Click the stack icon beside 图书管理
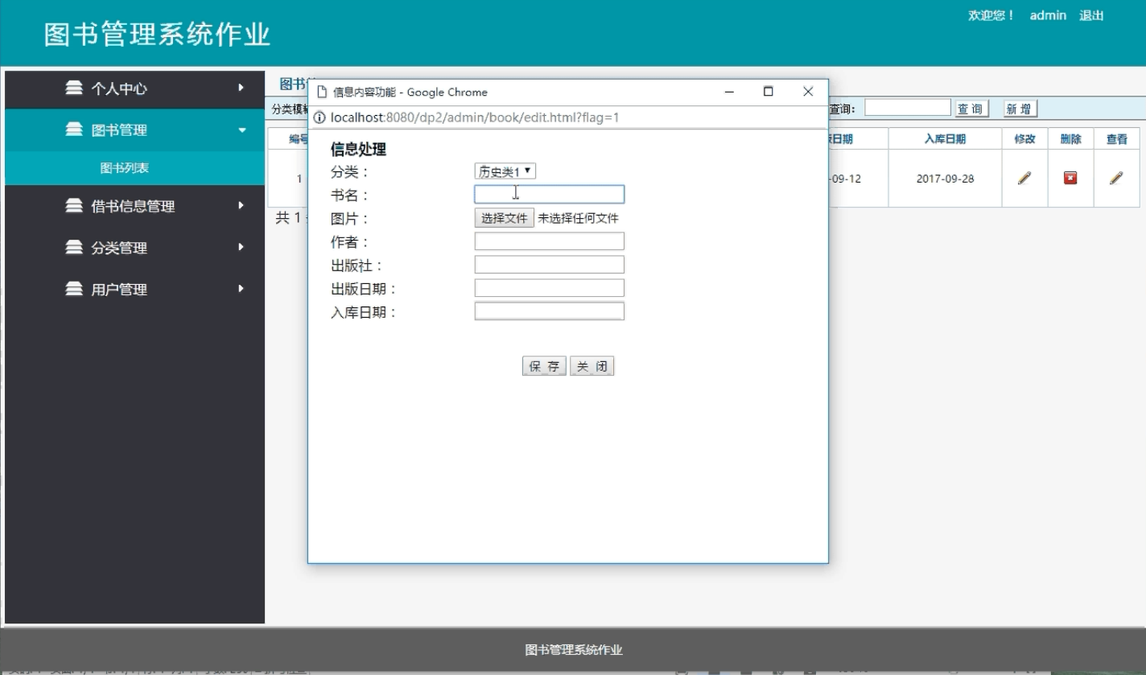1146x675 pixels. pos(74,130)
